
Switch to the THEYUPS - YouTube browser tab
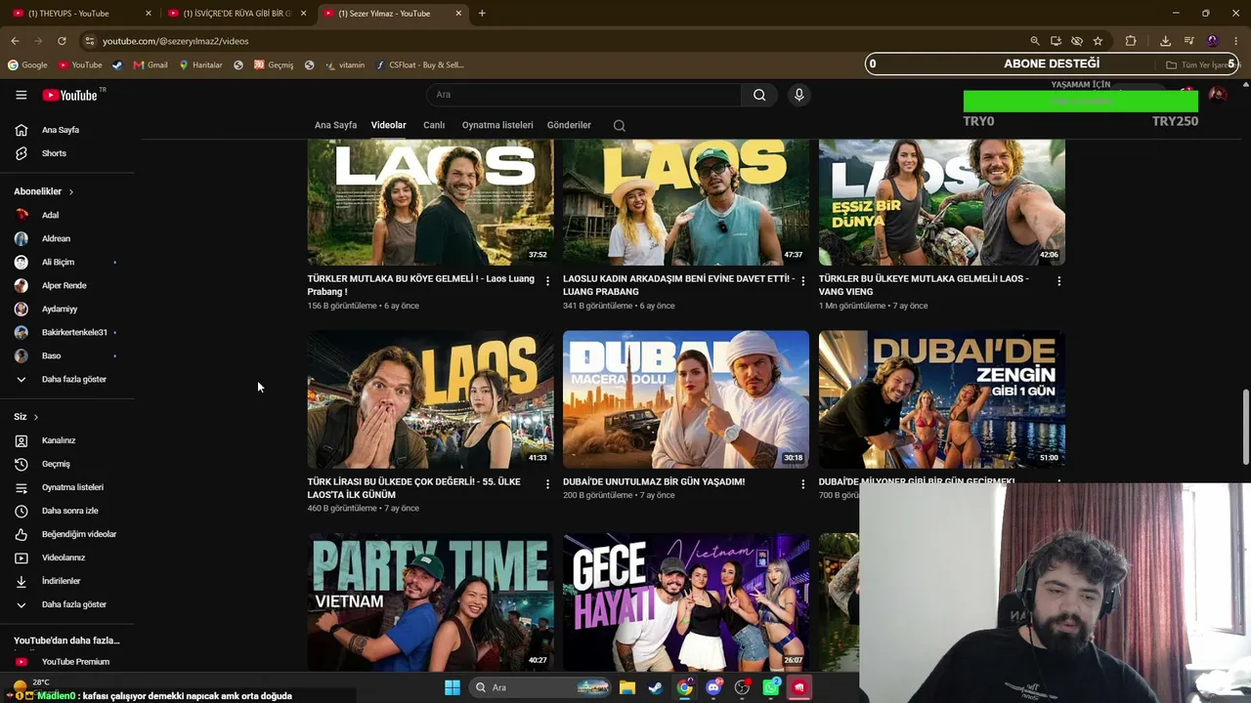pyautogui.click(x=79, y=14)
